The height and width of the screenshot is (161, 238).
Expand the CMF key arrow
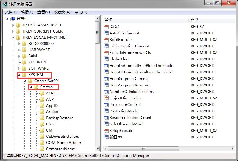point(37,130)
